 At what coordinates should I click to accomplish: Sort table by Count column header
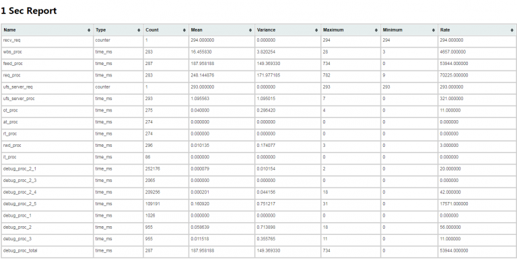(166, 30)
